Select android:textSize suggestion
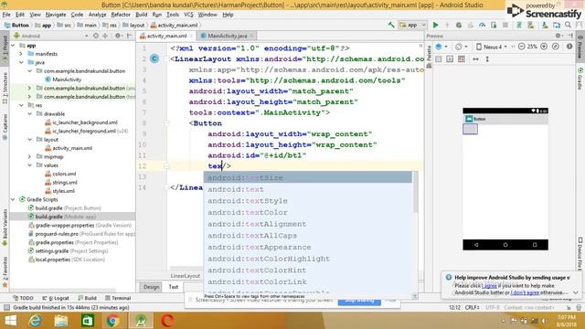 click(308, 177)
